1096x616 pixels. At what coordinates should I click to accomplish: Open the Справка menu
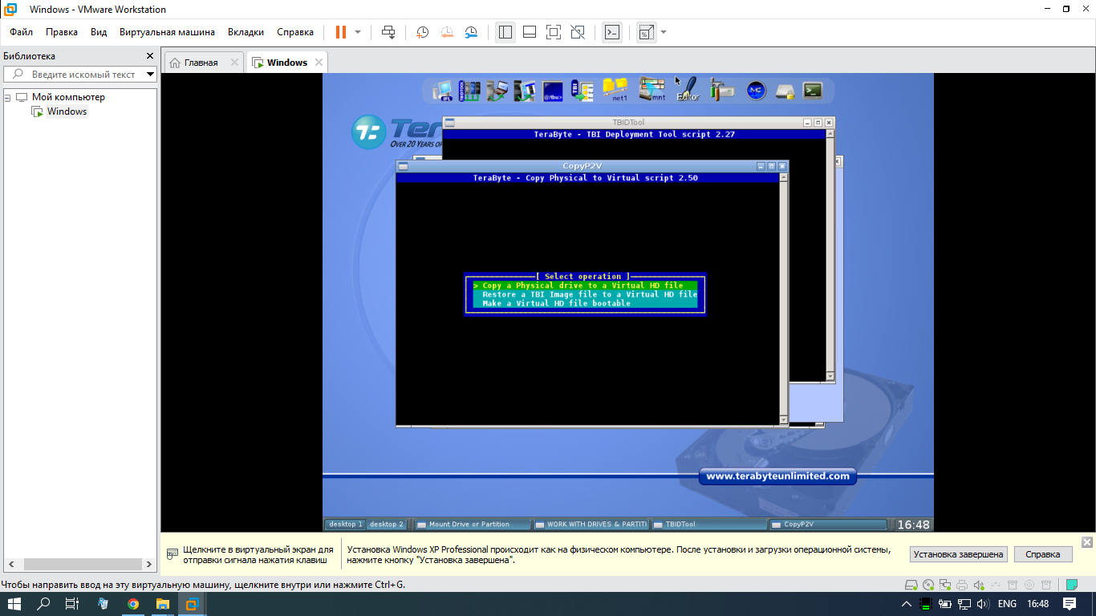pos(295,32)
